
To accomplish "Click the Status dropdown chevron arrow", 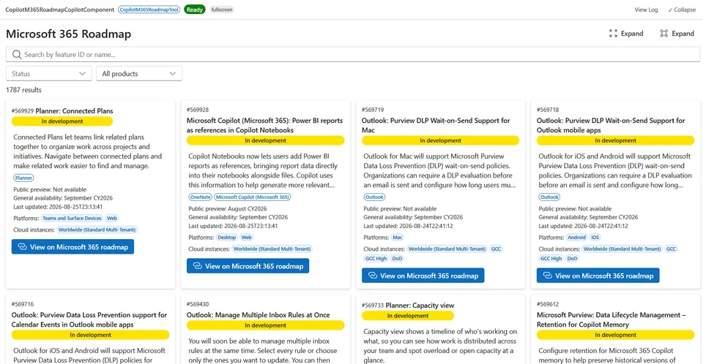I will 82,73.
